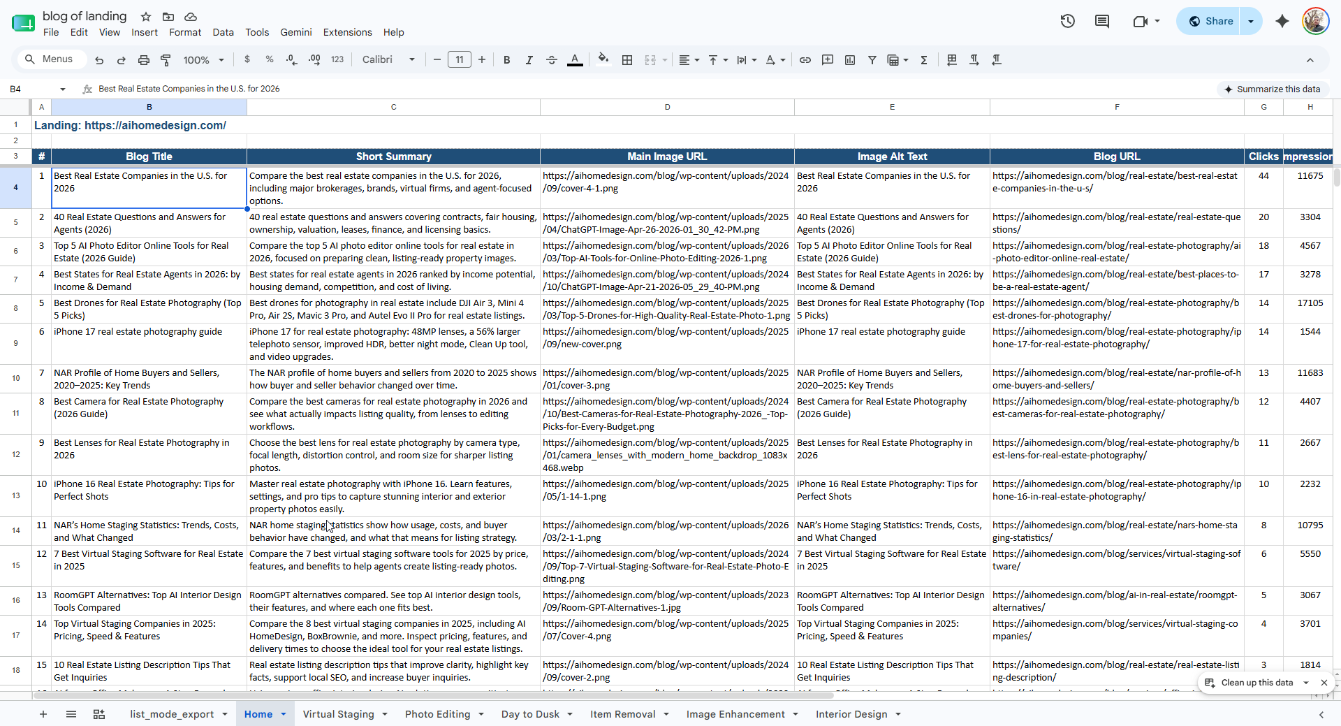This screenshot has width=1341, height=726.
Task: Open version history clock icon
Action: (1068, 21)
